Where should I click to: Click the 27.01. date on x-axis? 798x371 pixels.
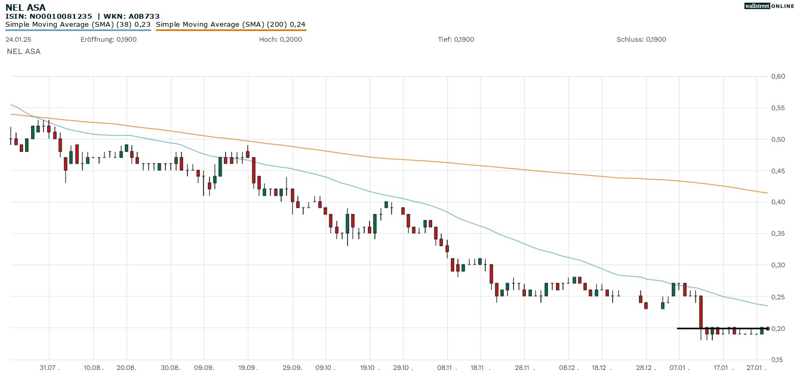pyautogui.click(x=756, y=367)
